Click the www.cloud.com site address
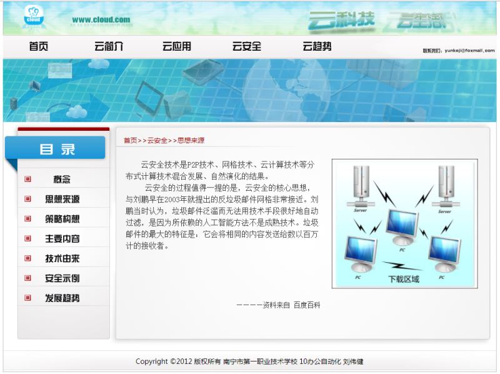The width and height of the screenshot is (500, 374). pos(101,20)
